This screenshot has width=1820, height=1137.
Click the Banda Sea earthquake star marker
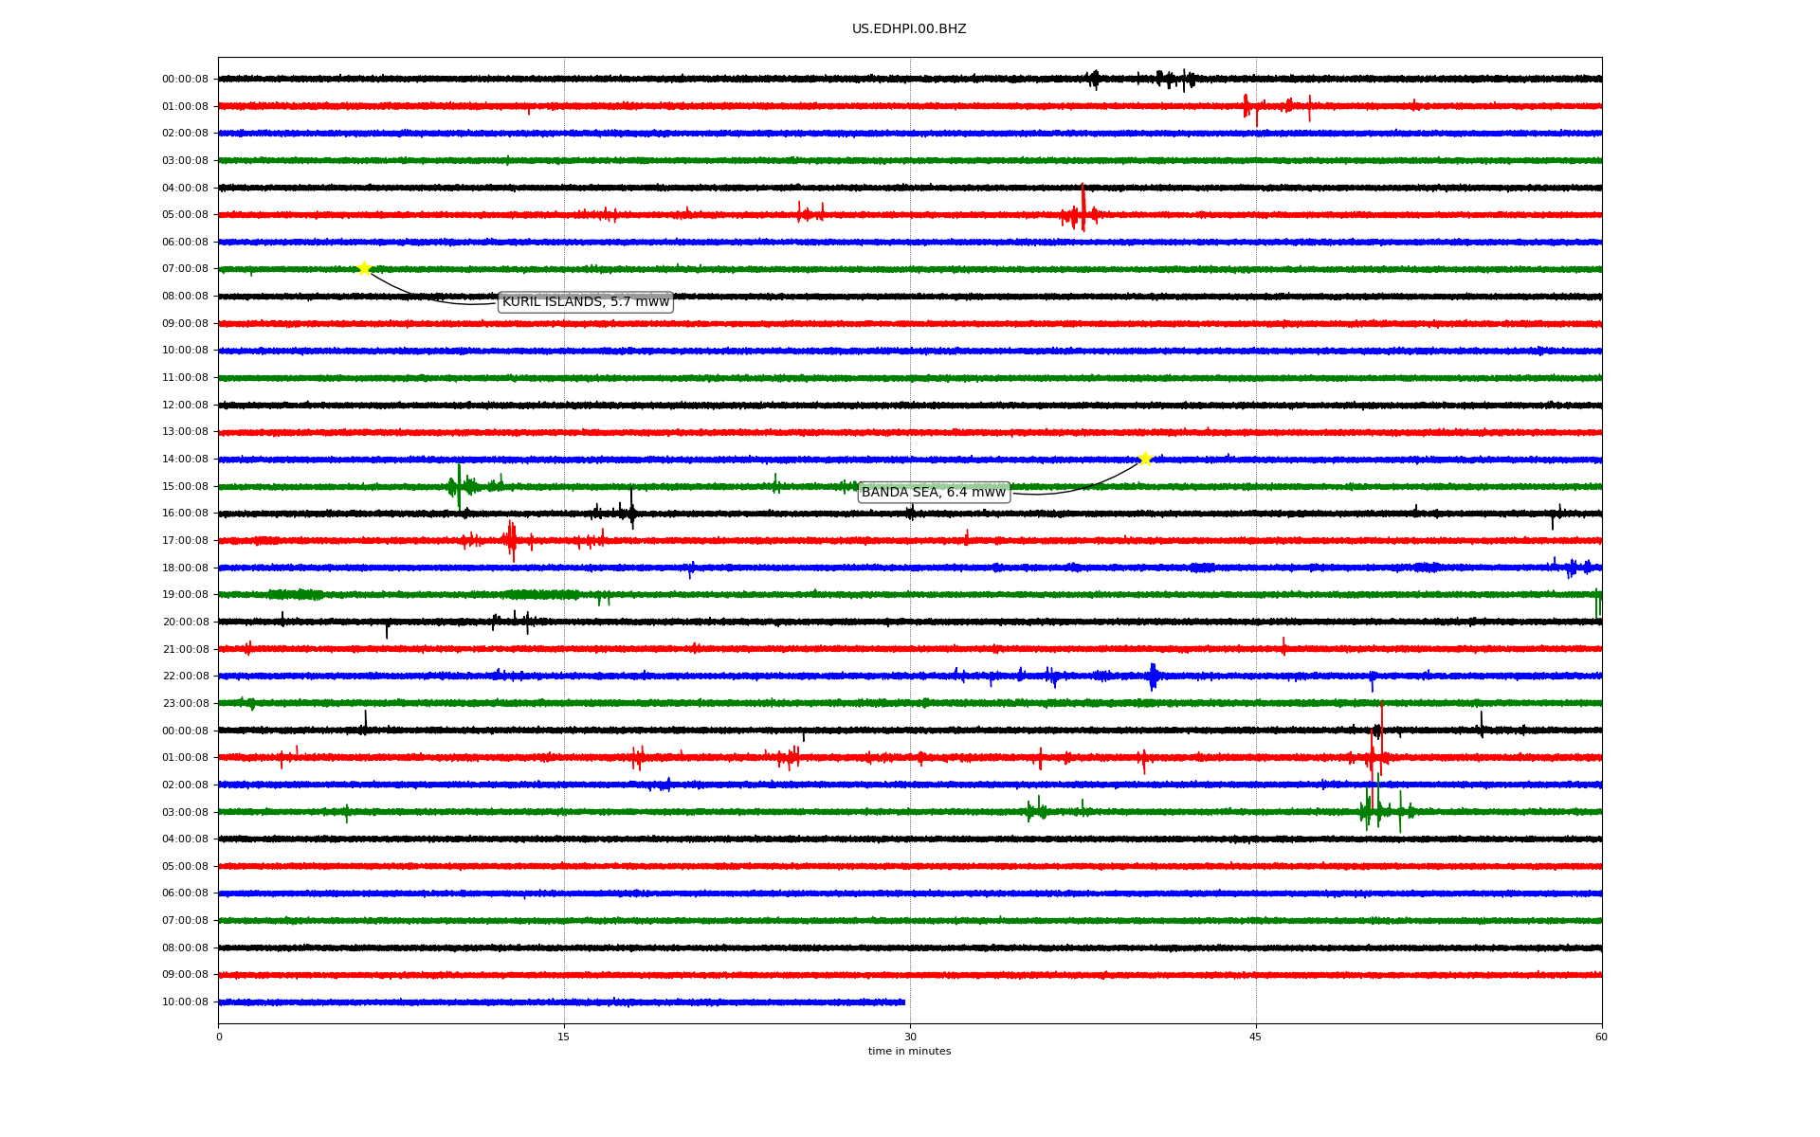1145,459
